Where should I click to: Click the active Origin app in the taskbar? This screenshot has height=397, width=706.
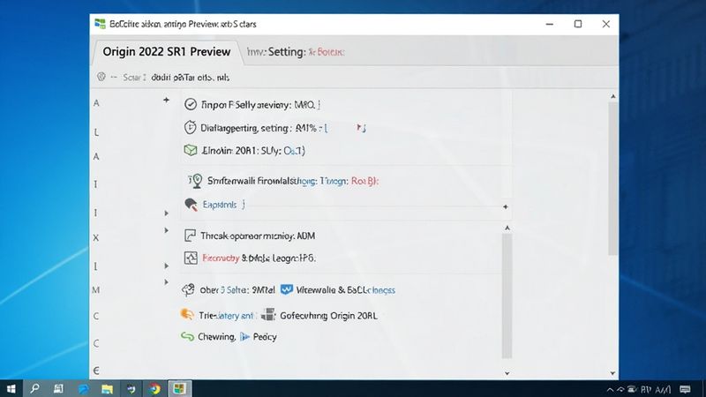[x=179, y=388]
